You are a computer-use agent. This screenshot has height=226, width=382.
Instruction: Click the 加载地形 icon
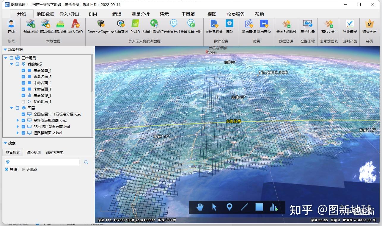coord(60,24)
